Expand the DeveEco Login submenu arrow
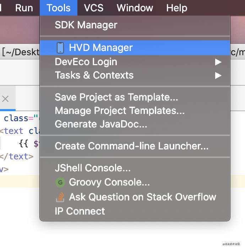The height and width of the screenshot is (250, 245). (218, 62)
